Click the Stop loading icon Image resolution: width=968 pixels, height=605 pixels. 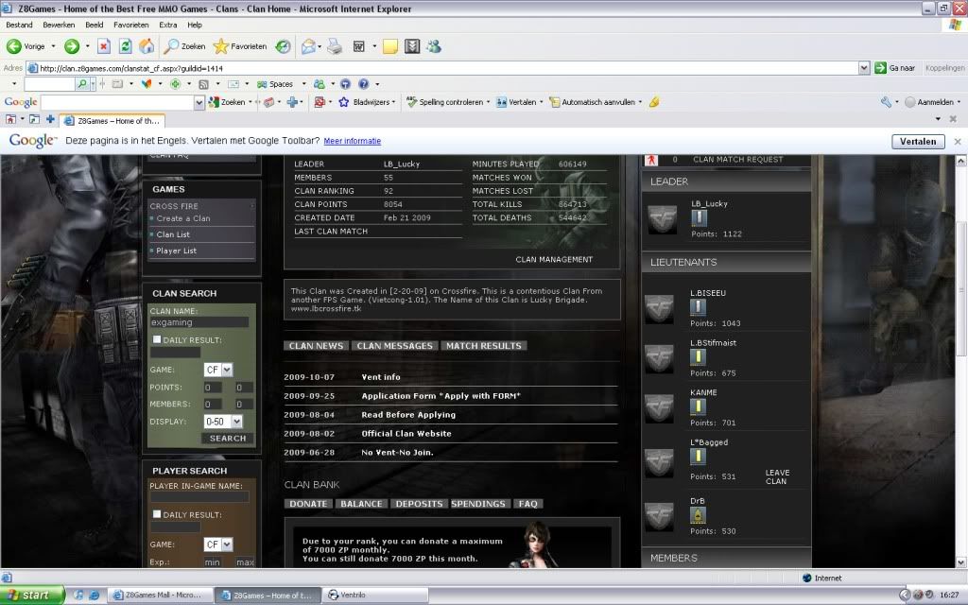pyautogui.click(x=104, y=45)
